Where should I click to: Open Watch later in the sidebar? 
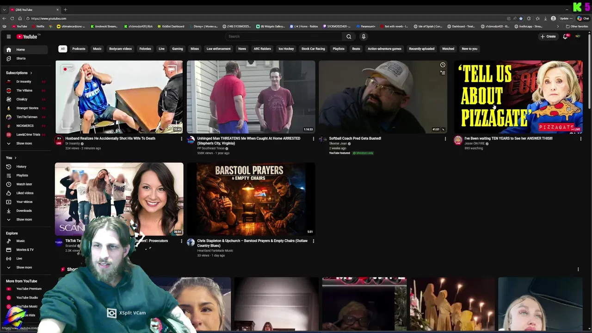[x=26, y=184]
